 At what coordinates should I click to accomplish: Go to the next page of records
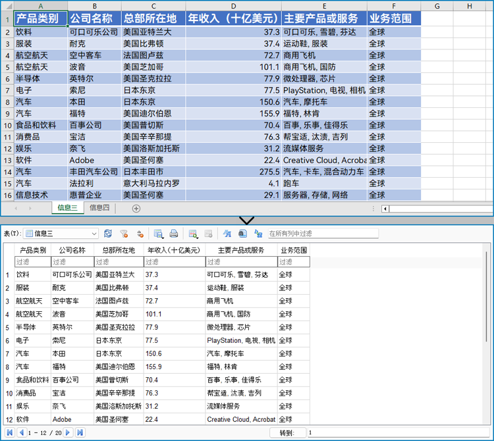click(68, 432)
